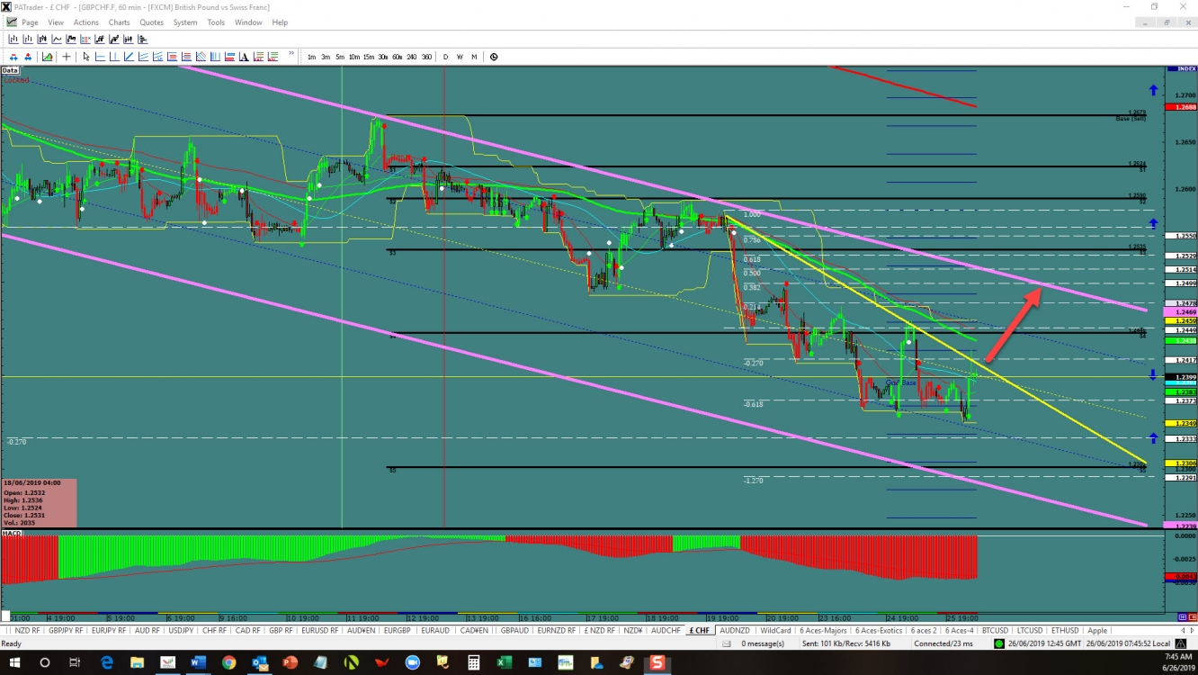Select the vertical line drawing tool
1198x675 pixels.
coord(114,57)
